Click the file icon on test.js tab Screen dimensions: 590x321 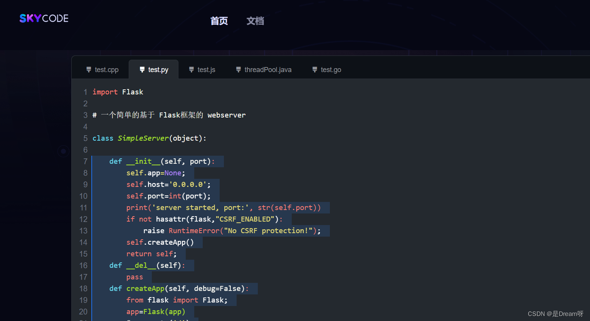(x=192, y=70)
